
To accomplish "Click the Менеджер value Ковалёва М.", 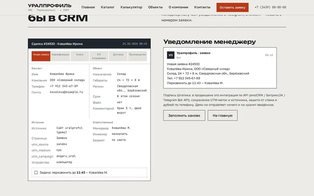I will pyautogui.click(x=121, y=128).
